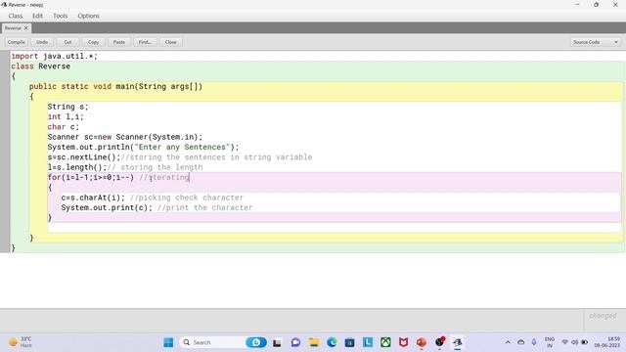The width and height of the screenshot is (626, 352).
Task: Open weather widget showing 33°C Haze
Action: [x=21, y=342]
